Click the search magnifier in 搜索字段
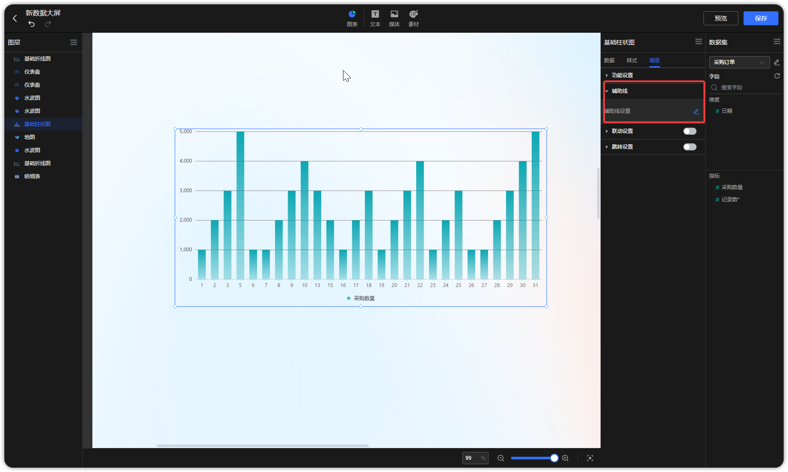This screenshot has width=788, height=472. (714, 88)
